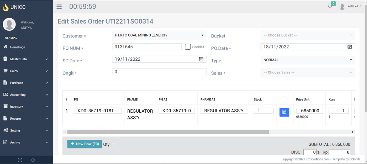
Task: Click the power logout icon in sidebar
Action: coord(33,160)
